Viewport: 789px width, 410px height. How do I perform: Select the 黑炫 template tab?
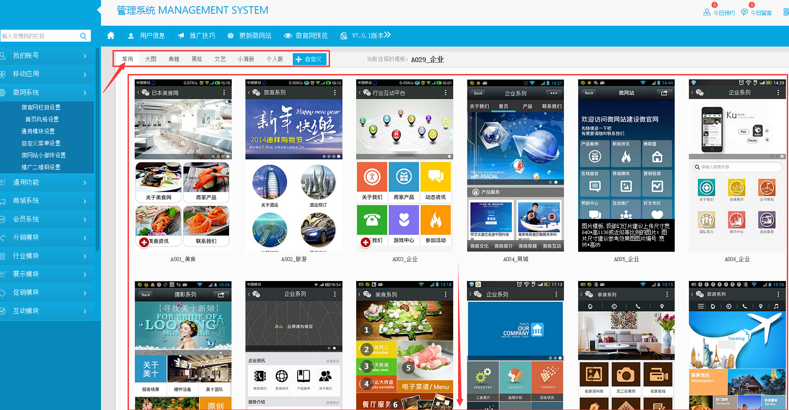pyautogui.click(x=197, y=59)
